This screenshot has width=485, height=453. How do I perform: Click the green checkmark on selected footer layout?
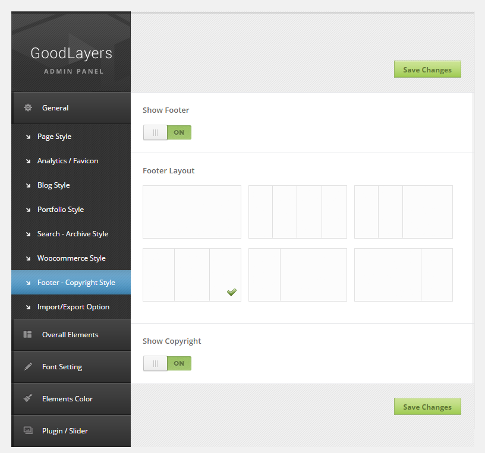click(x=232, y=292)
